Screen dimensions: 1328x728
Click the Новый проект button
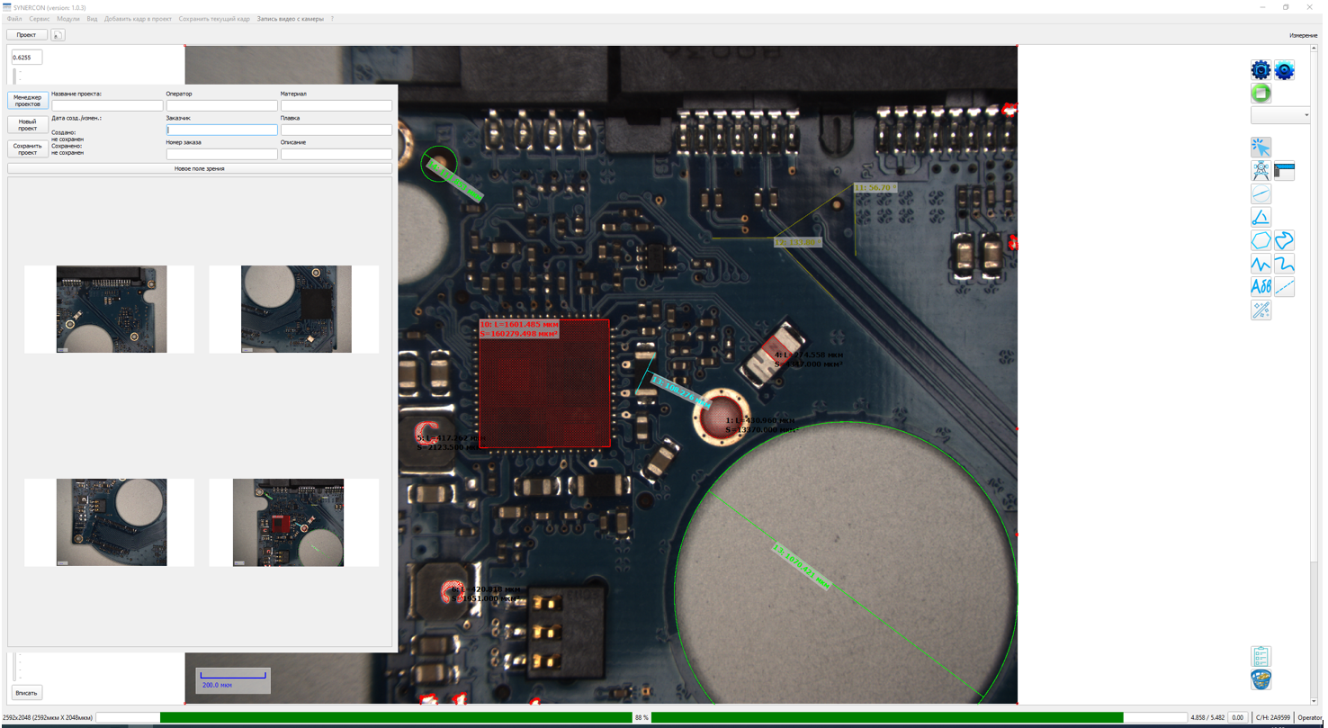(28, 125)
